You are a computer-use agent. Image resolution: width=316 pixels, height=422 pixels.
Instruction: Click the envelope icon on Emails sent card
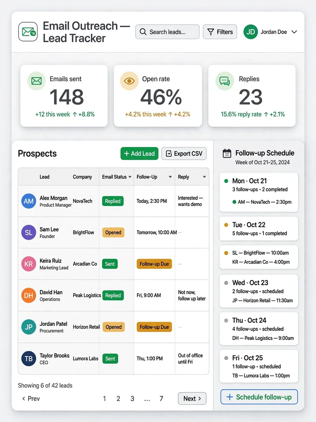36,81
